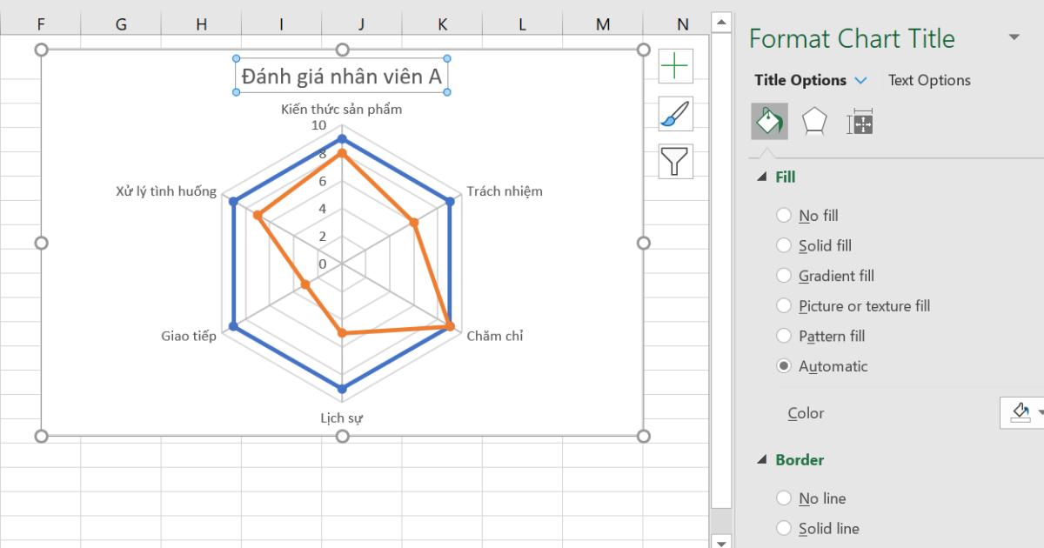This screenshot has height=548, width=1044.
Task: Click the Format pane task dropdown arrow
Action: coord(1014,37)
